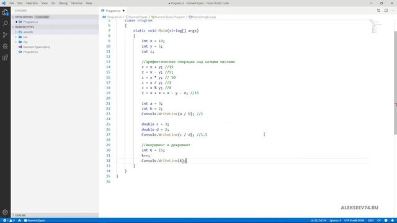This screenshot has width=397, height=223.
Task: Open the Debug menu
Action: tap(63, 3)
